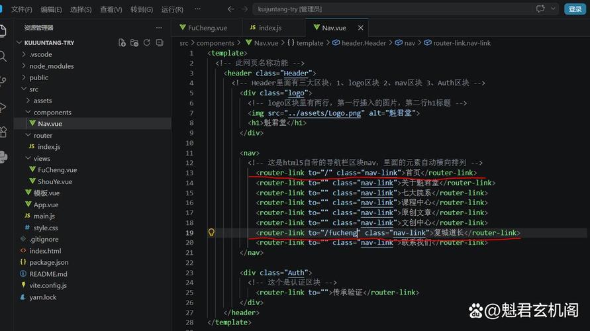This screenshot has height=331, width=590.
Task: Click the lightbulb code action on line 19
Action: (x=211, y=232)
